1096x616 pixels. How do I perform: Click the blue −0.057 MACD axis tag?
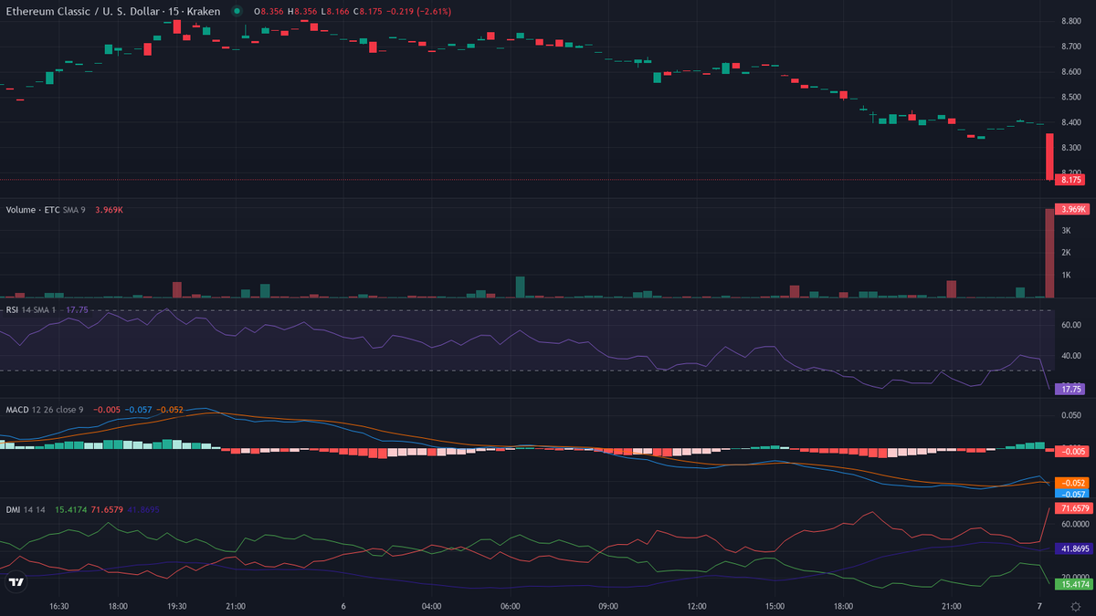[1070, 493]
